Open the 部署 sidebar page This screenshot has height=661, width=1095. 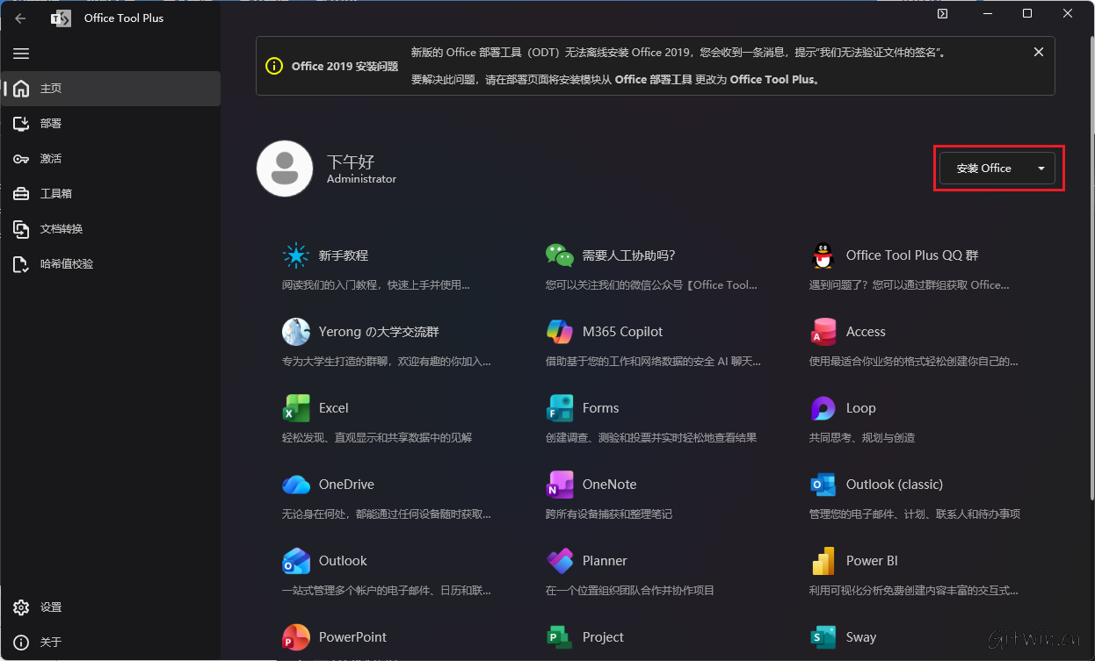pos(111,124)
